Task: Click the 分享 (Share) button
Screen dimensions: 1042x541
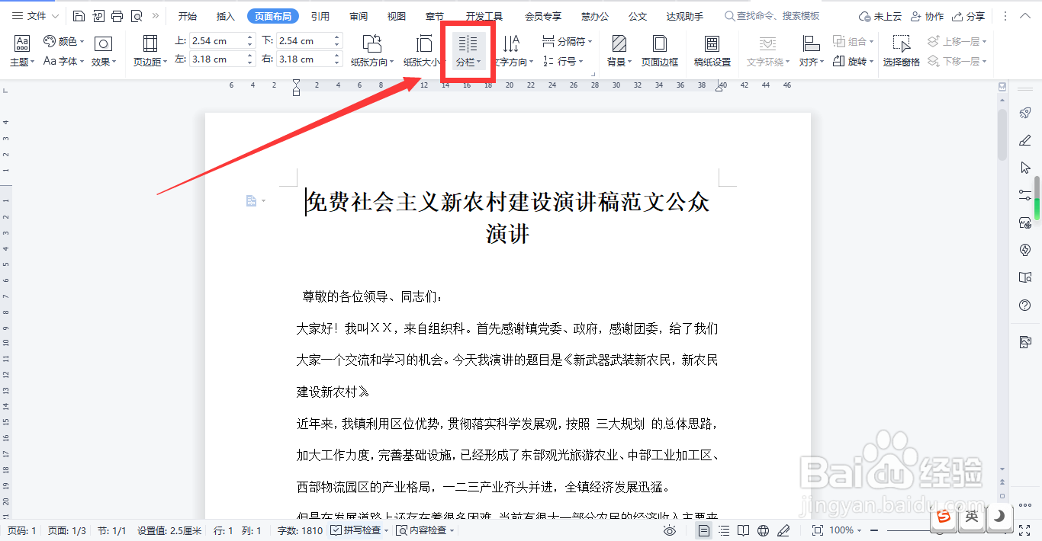Action: point(974,15)
